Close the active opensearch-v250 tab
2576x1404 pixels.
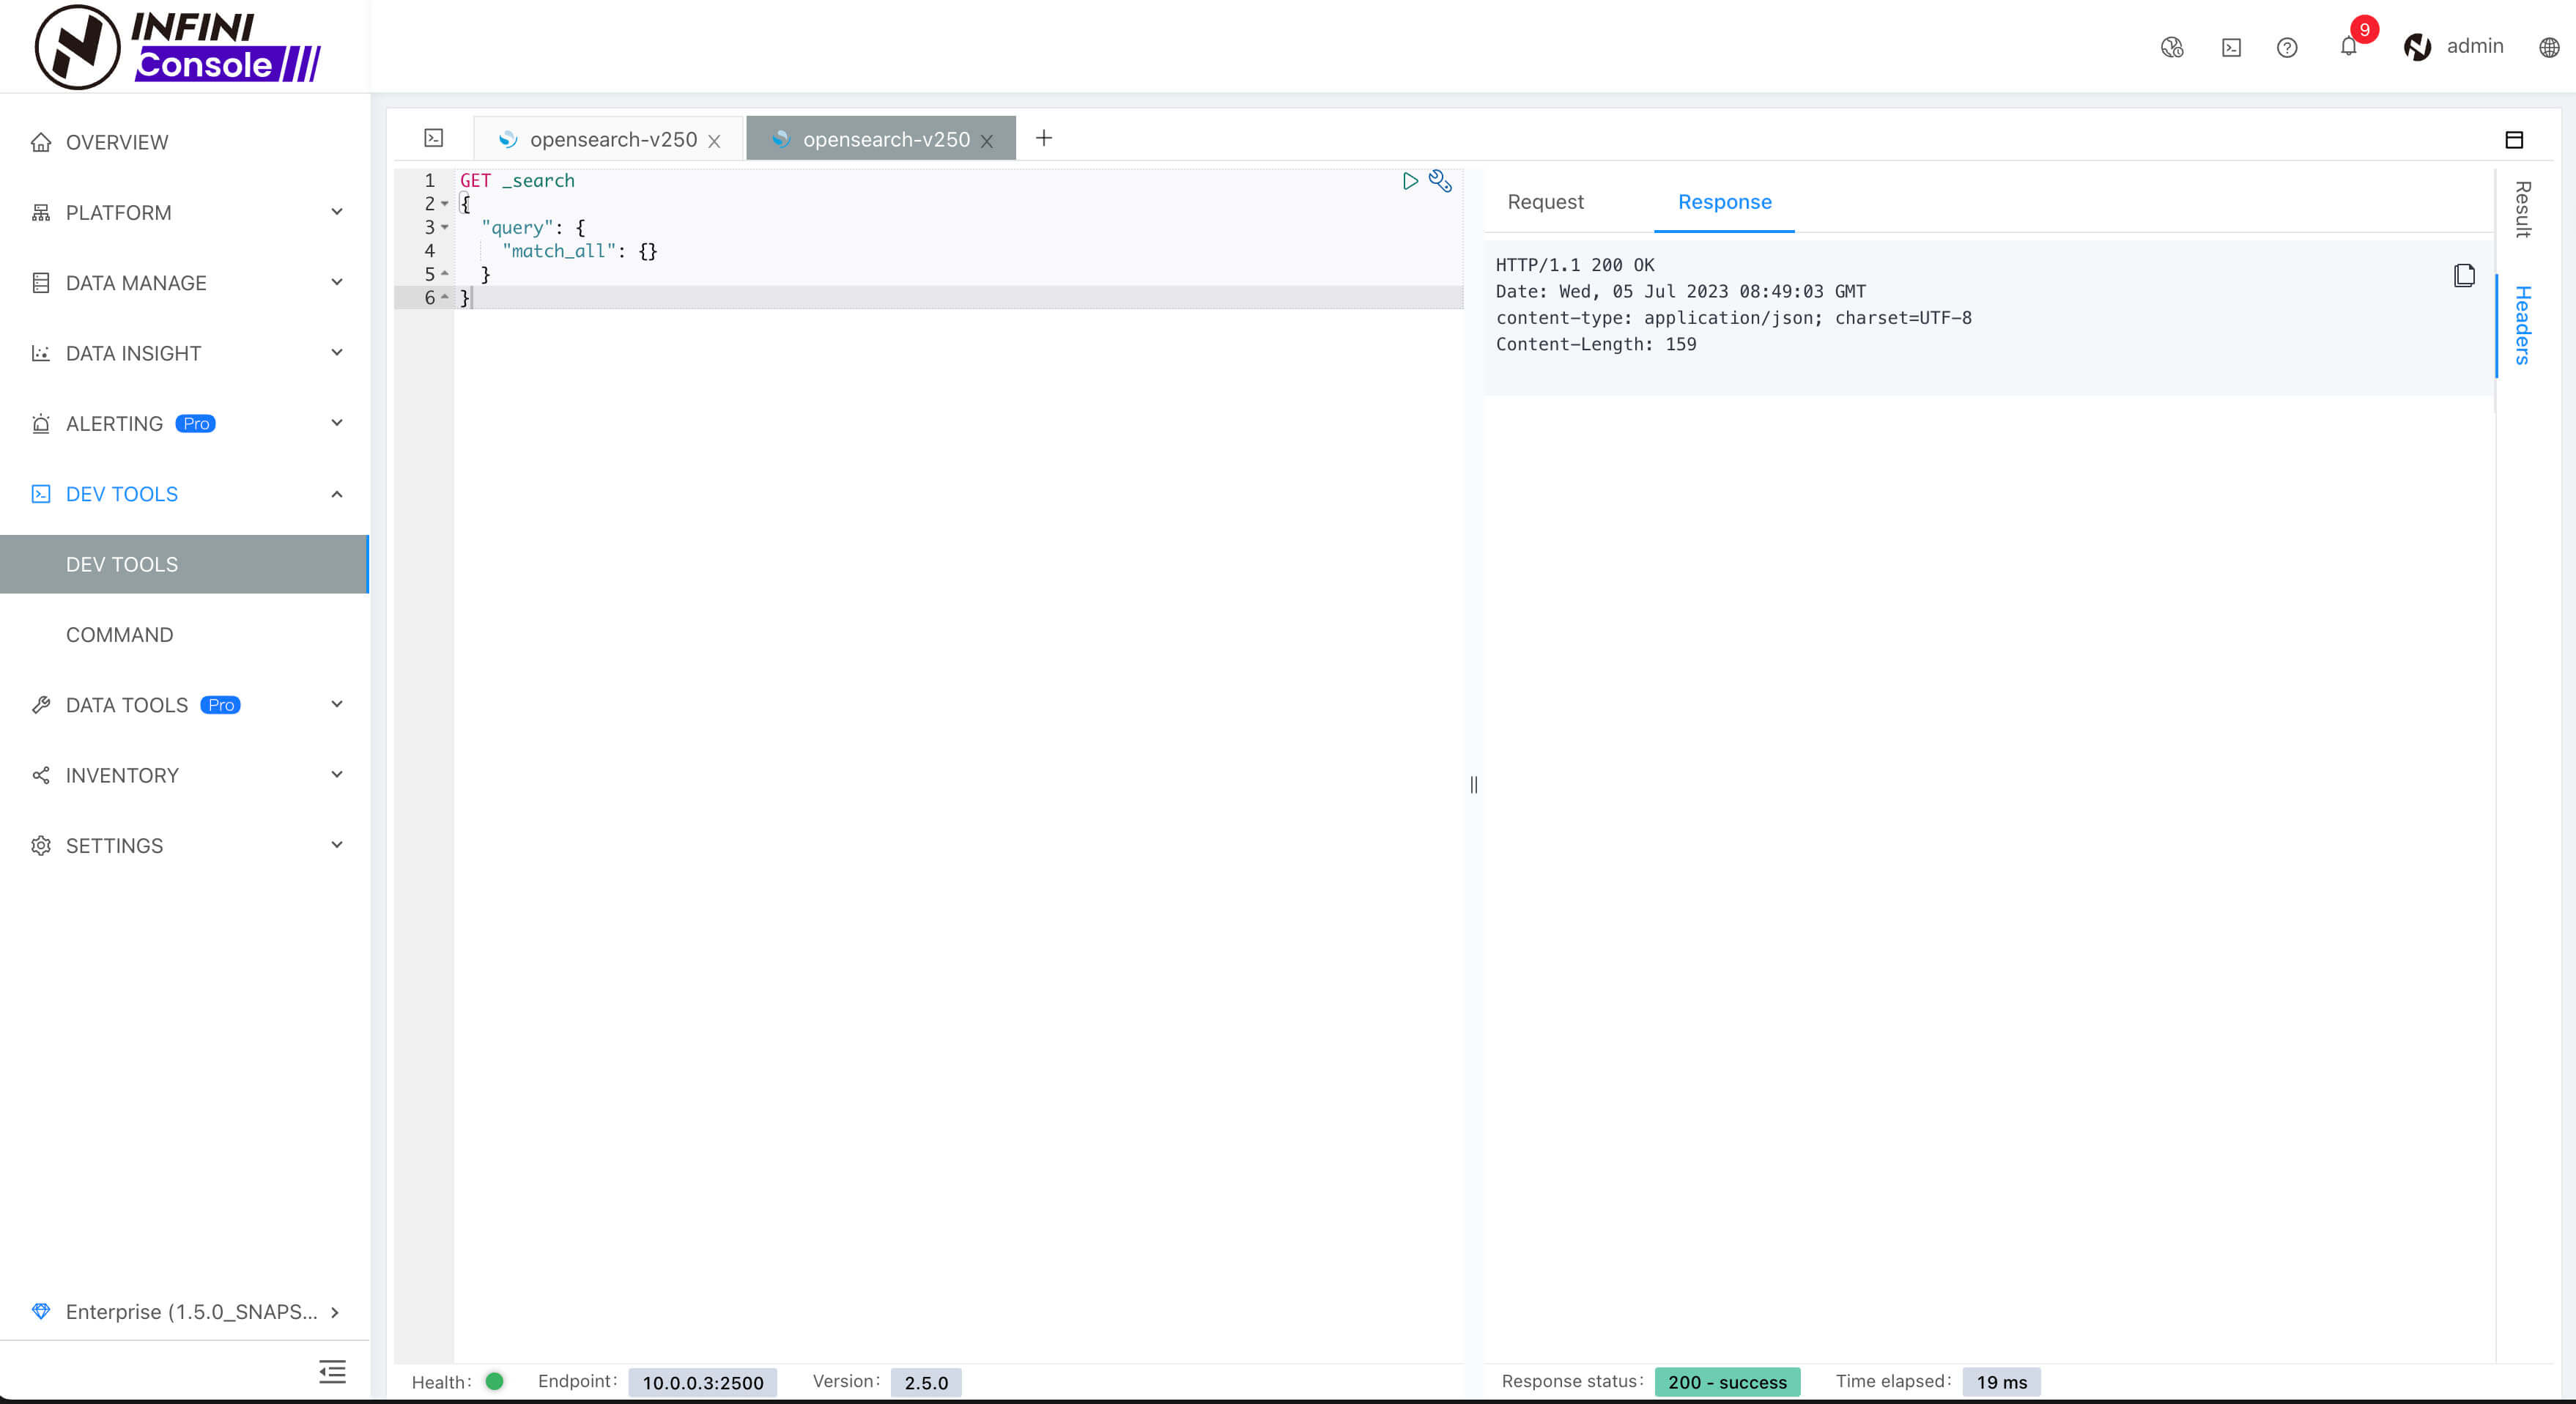point(987,141)
